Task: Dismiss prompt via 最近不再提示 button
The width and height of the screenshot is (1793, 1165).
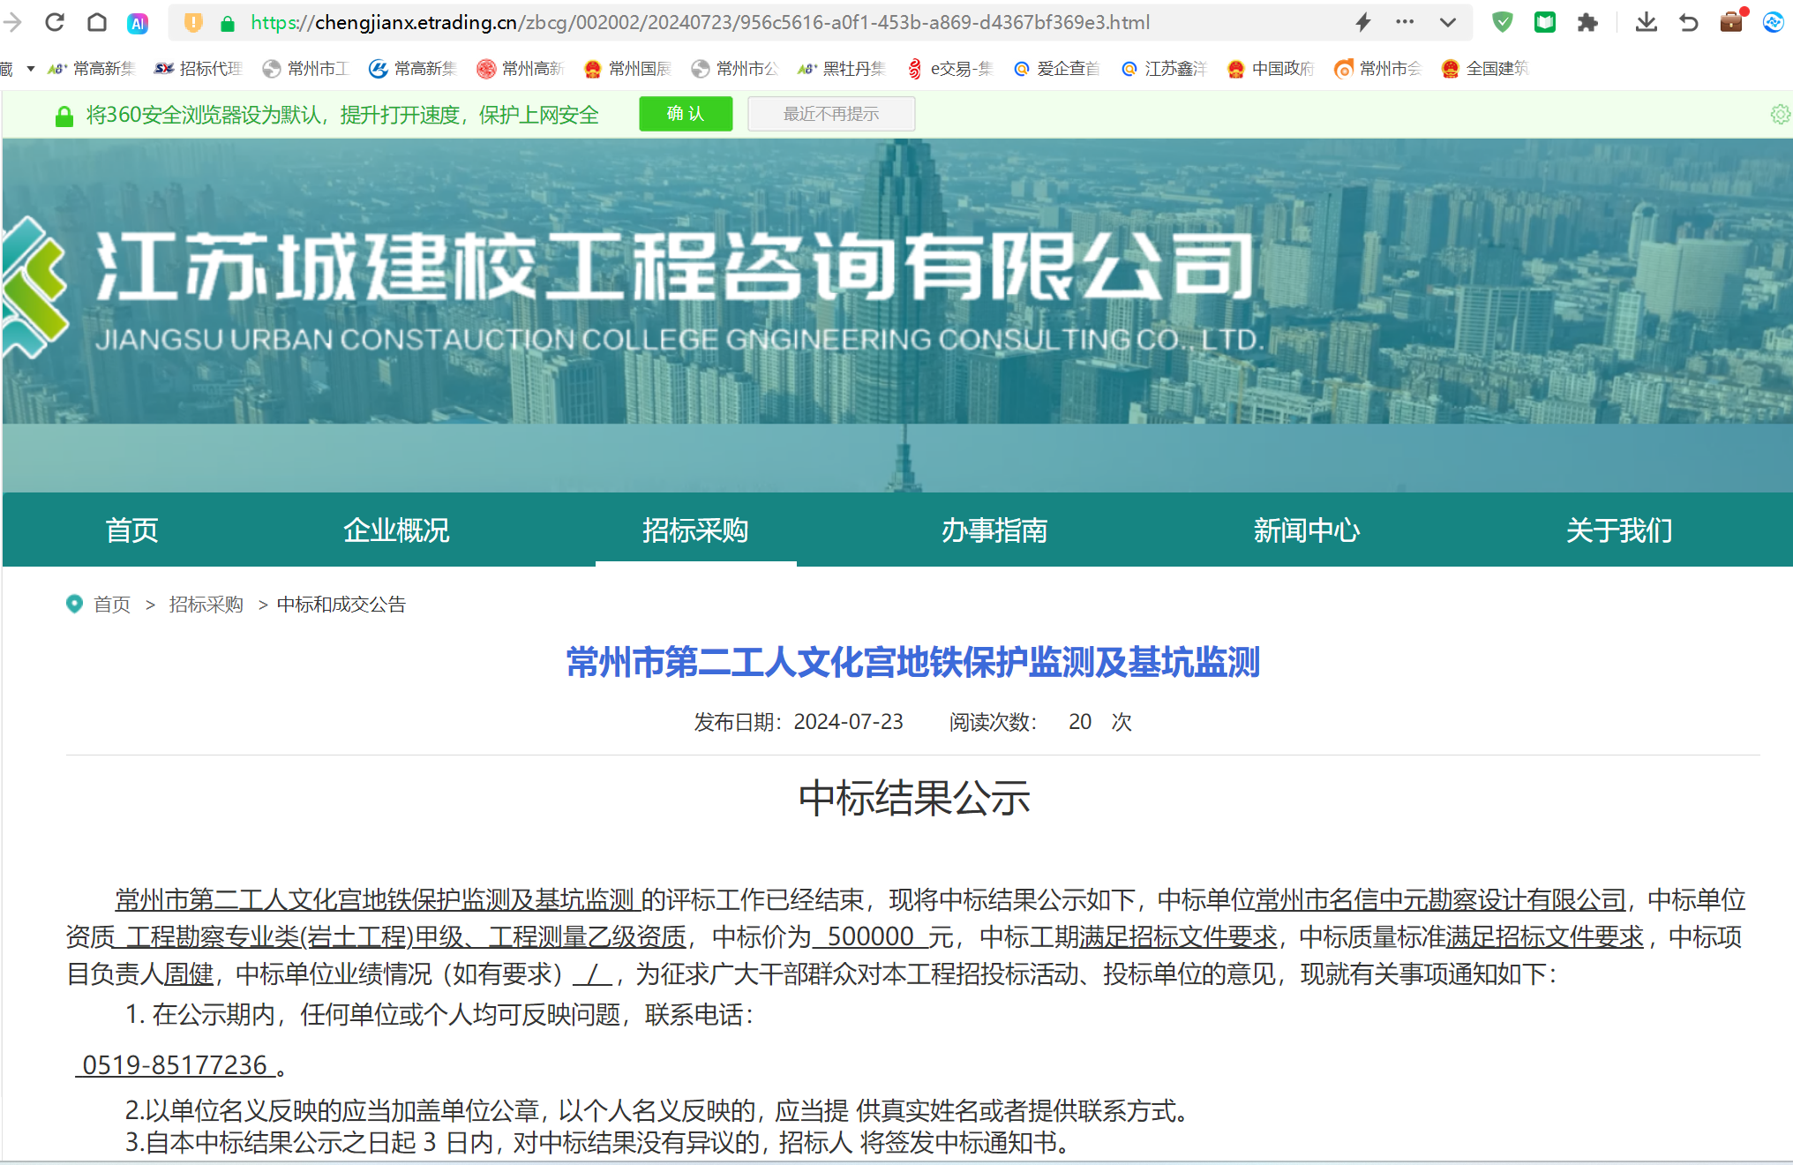Action: click(x=830, y=114)
